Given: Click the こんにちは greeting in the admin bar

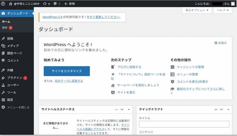Looking at the screenshot, I should (x=212, y=4).
